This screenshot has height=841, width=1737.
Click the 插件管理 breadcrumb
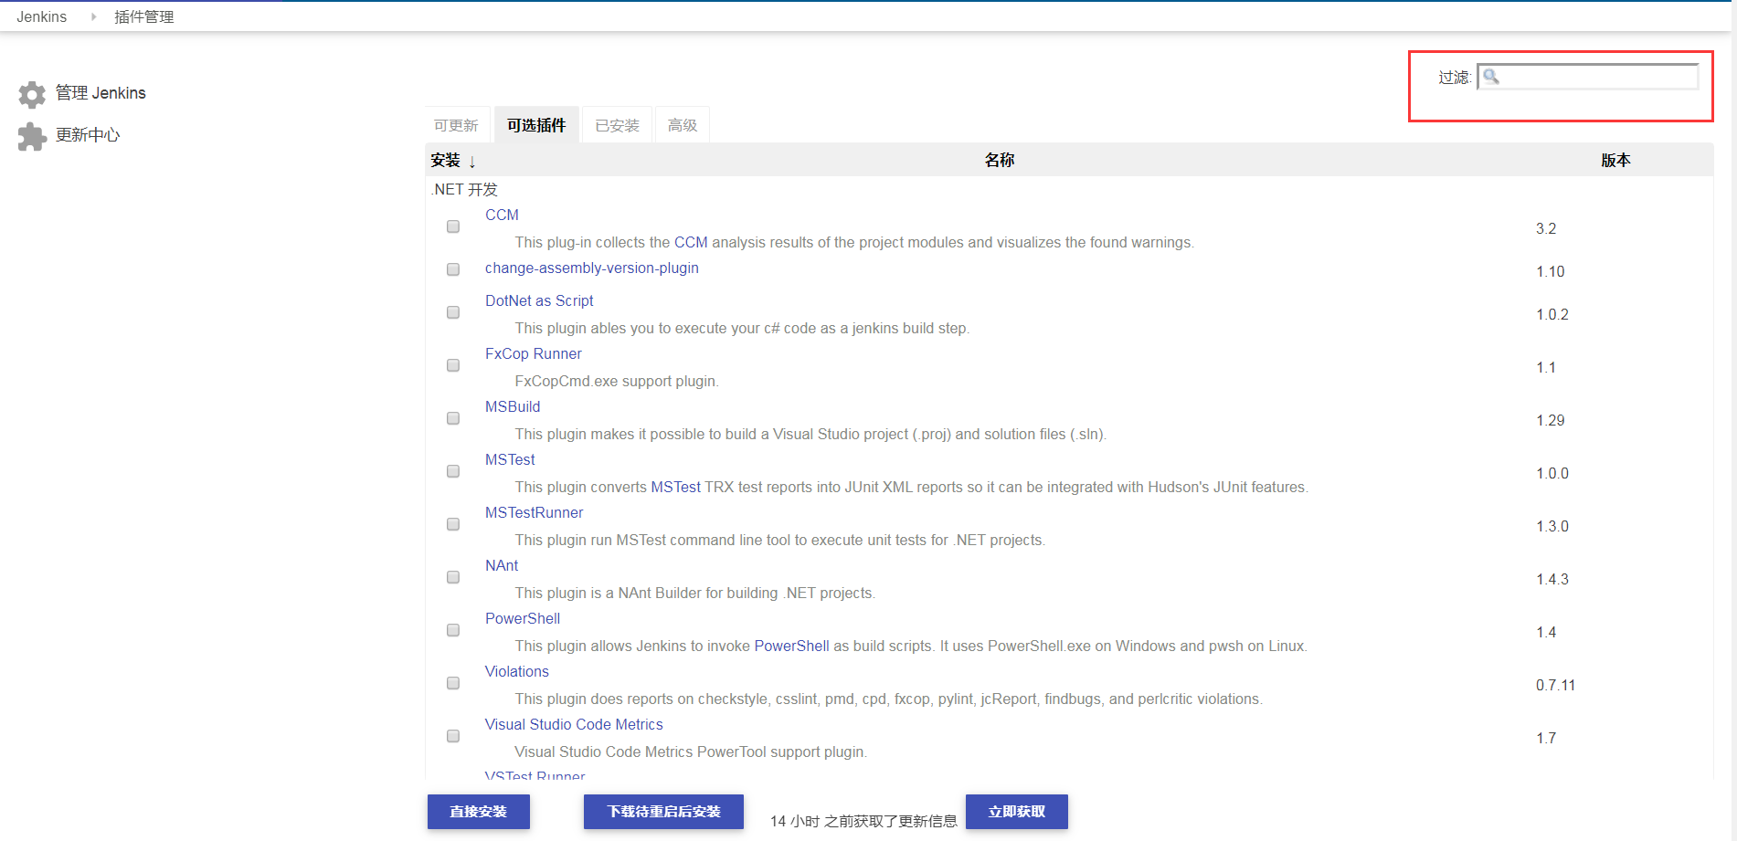point(143,16)
